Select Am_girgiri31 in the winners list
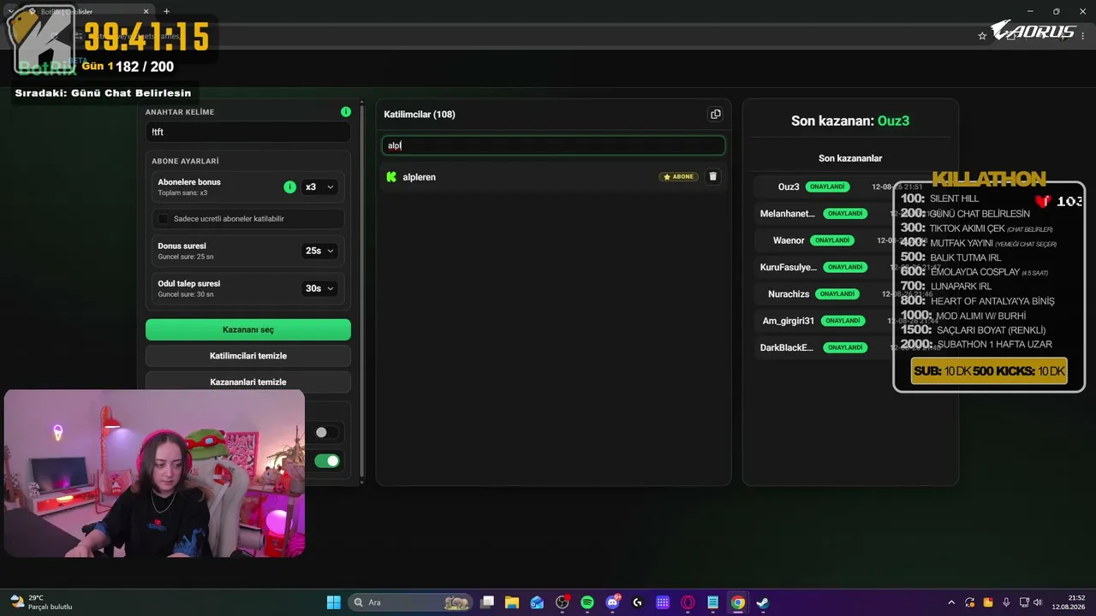This screenshot has height=616, width=1096. click(789, 321)
